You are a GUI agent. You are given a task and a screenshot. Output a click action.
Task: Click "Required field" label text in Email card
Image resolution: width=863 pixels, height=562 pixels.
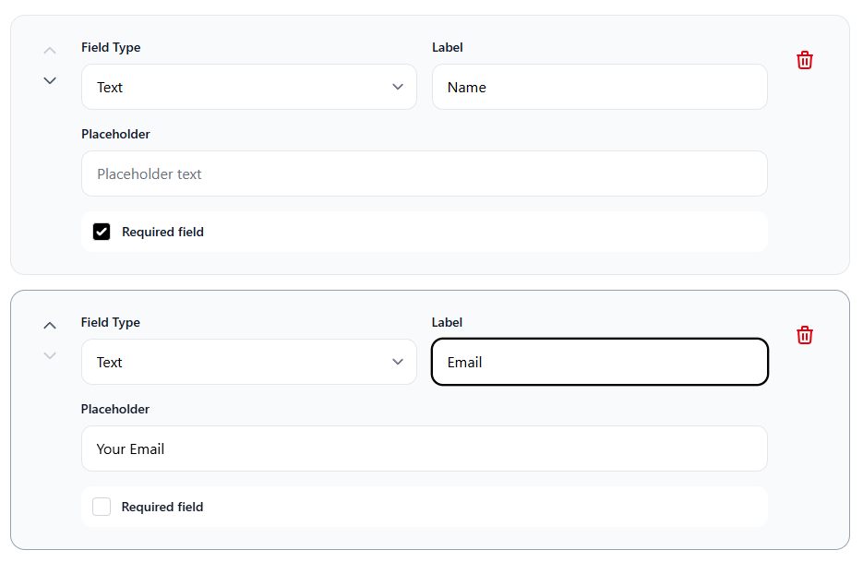tap(162, 507)
